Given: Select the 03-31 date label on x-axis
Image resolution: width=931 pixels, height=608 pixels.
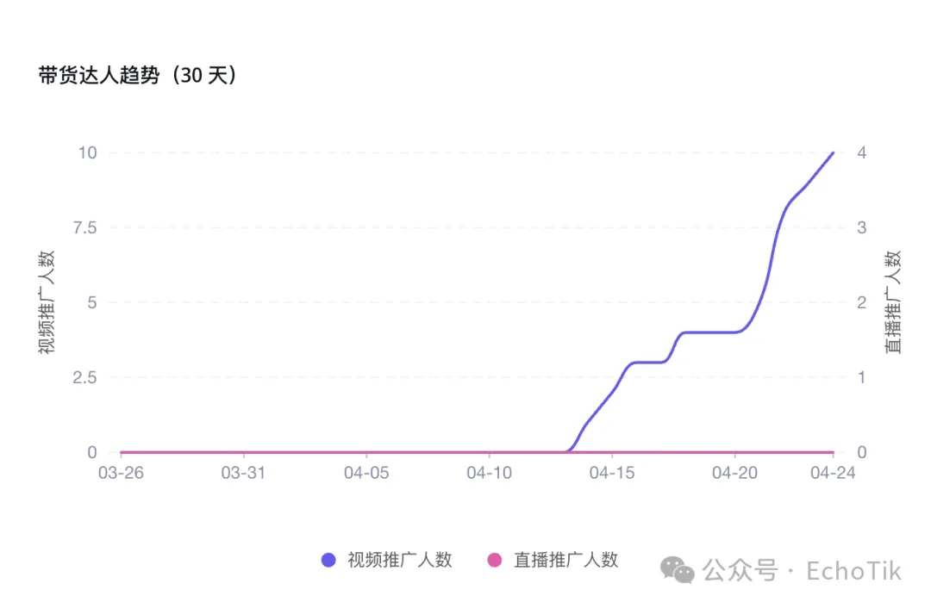Looking at the screenshot, I should [x=244, y=473].
